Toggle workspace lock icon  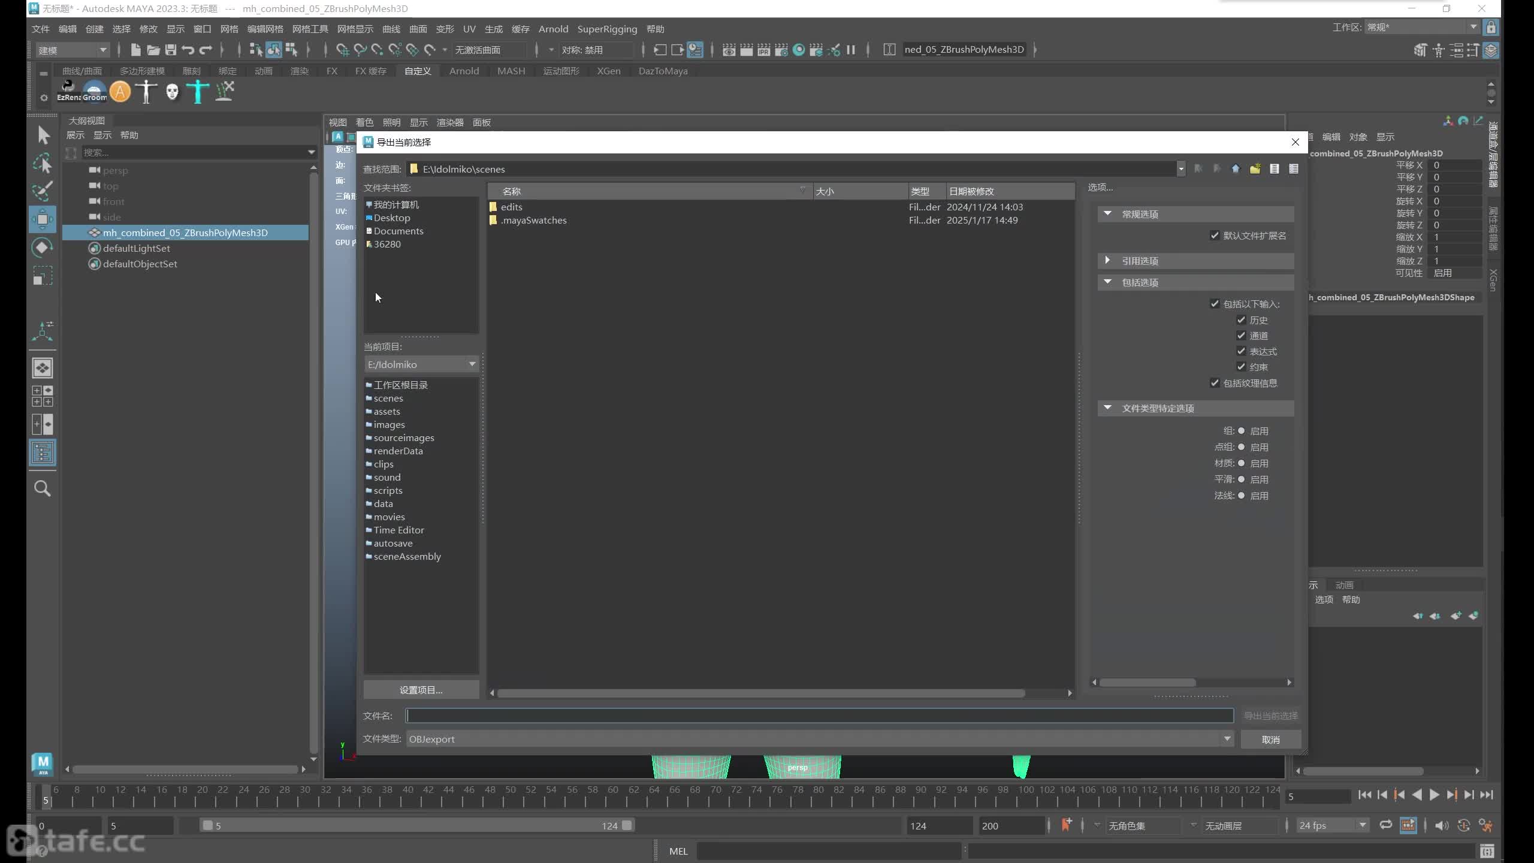tap(1491, 28)
